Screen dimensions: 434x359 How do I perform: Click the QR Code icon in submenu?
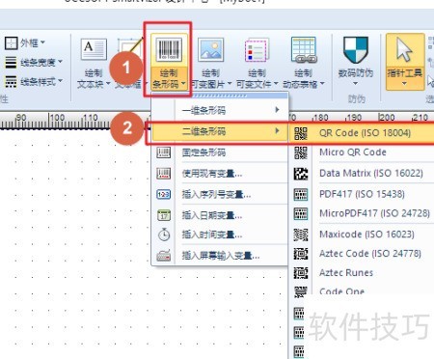click(x=301, y=133)
